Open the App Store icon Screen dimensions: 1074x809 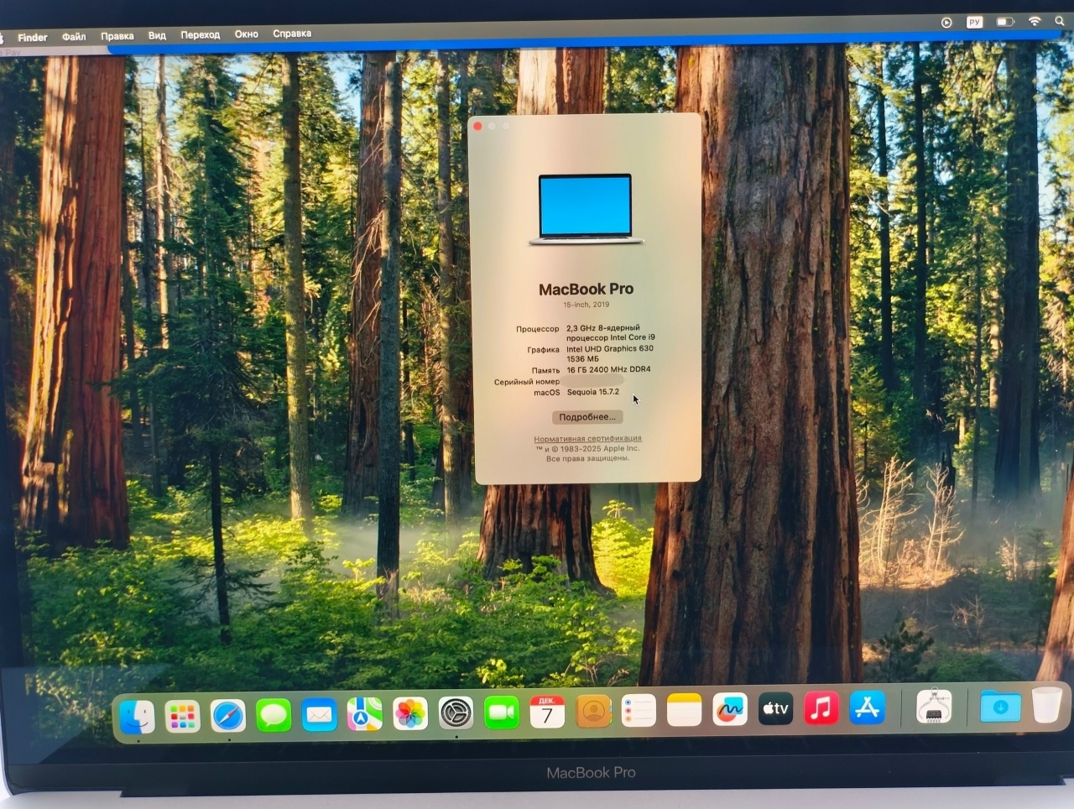click(868, 709)
